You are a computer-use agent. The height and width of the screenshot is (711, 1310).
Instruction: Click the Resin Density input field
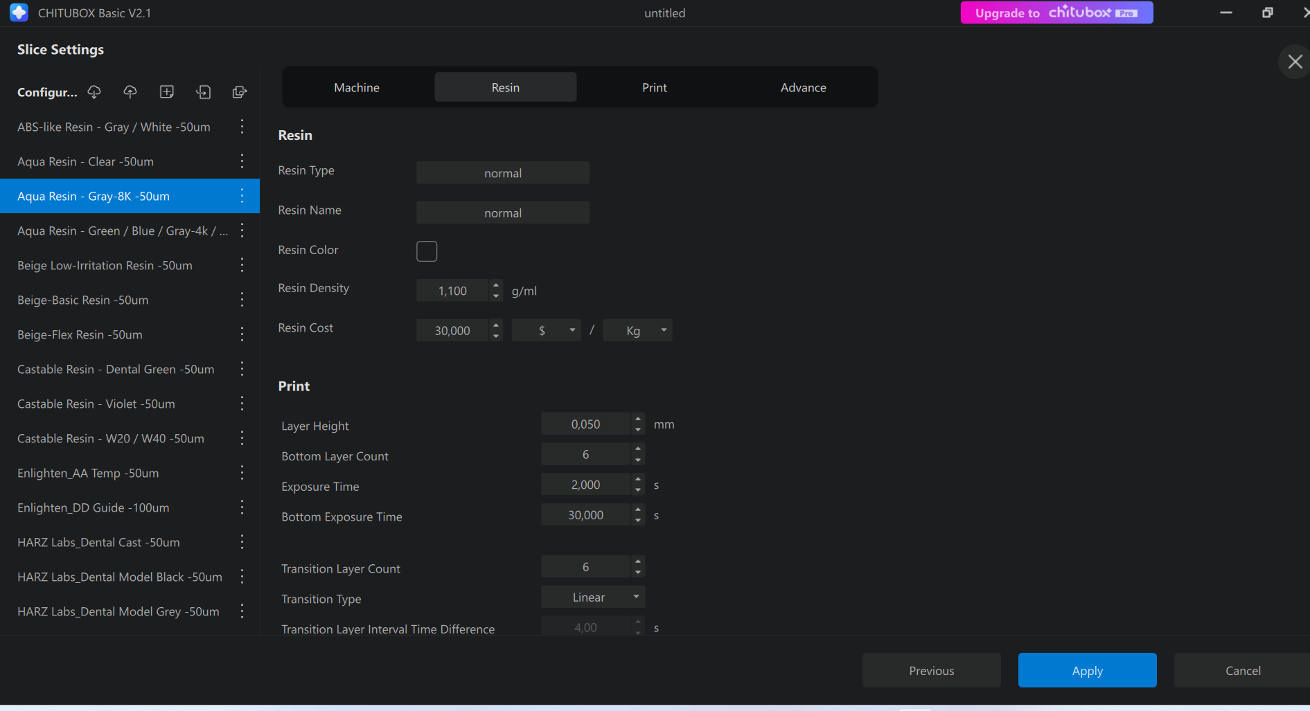tap(453, 291)
